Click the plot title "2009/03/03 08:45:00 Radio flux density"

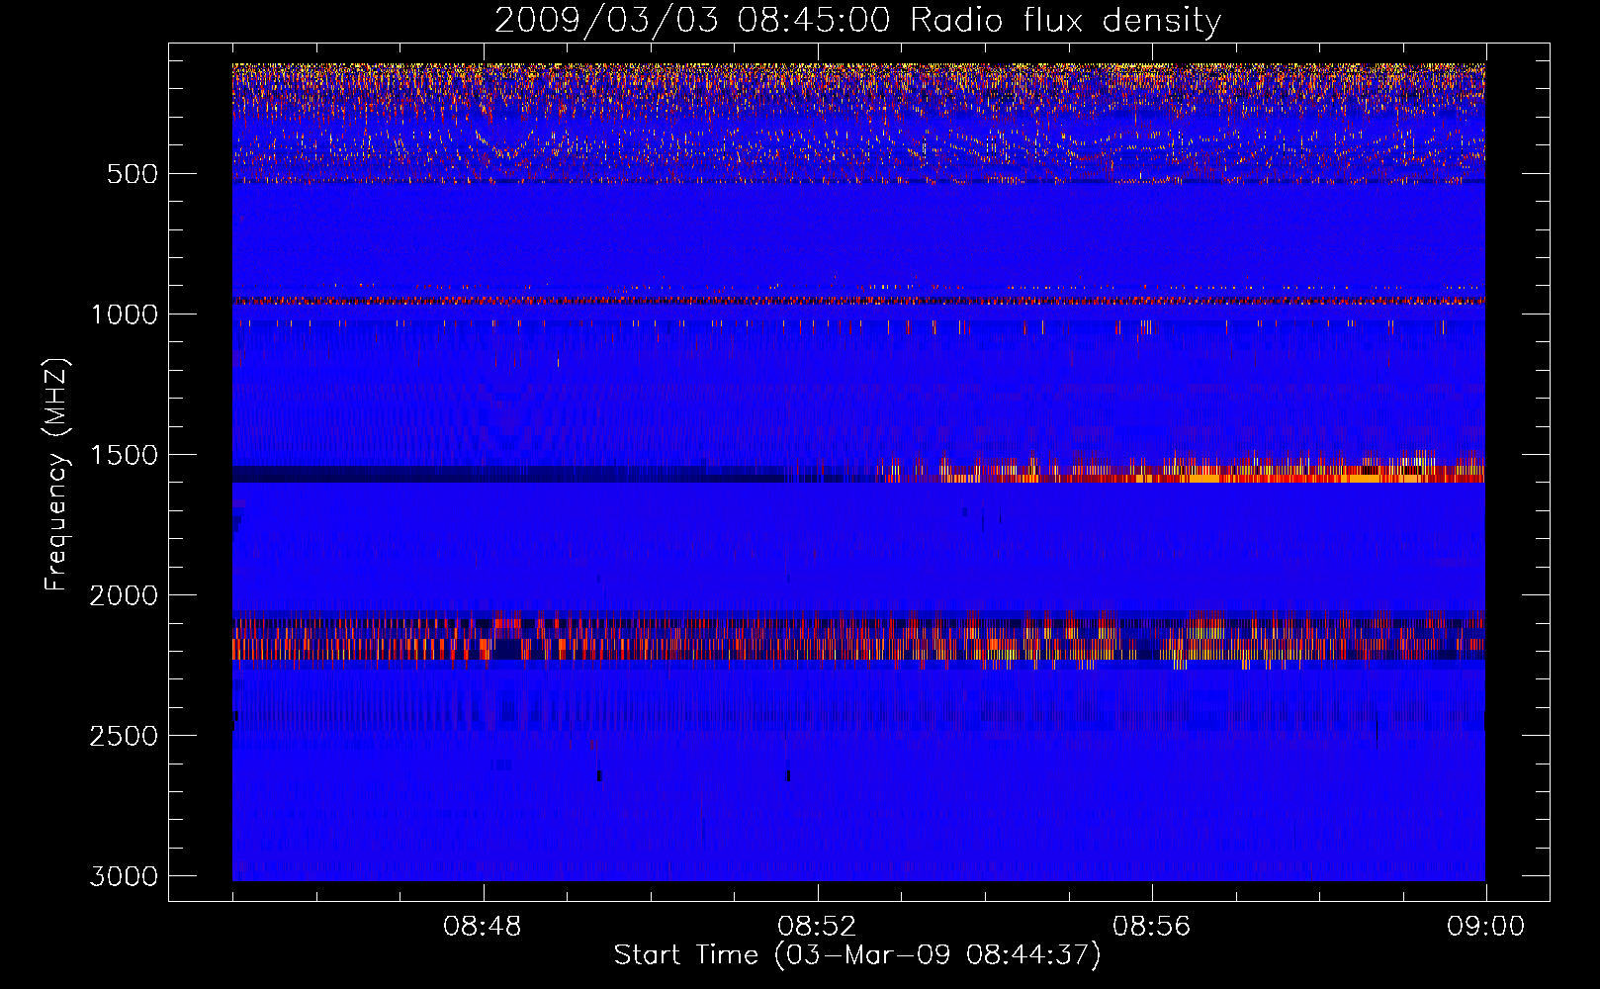point(857,21)
